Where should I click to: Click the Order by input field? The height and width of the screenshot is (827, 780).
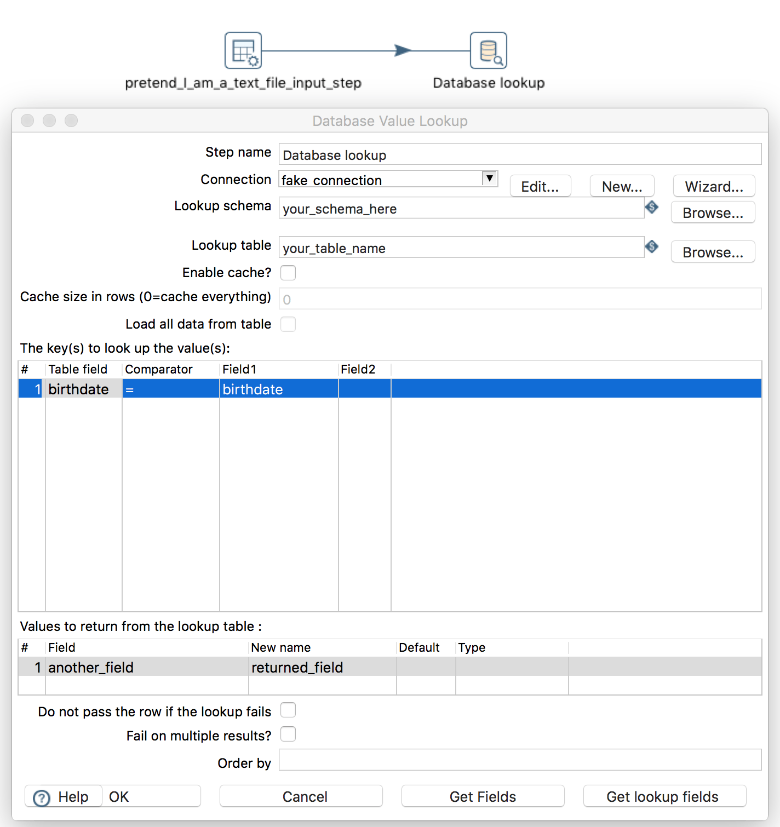pos(520,760)
